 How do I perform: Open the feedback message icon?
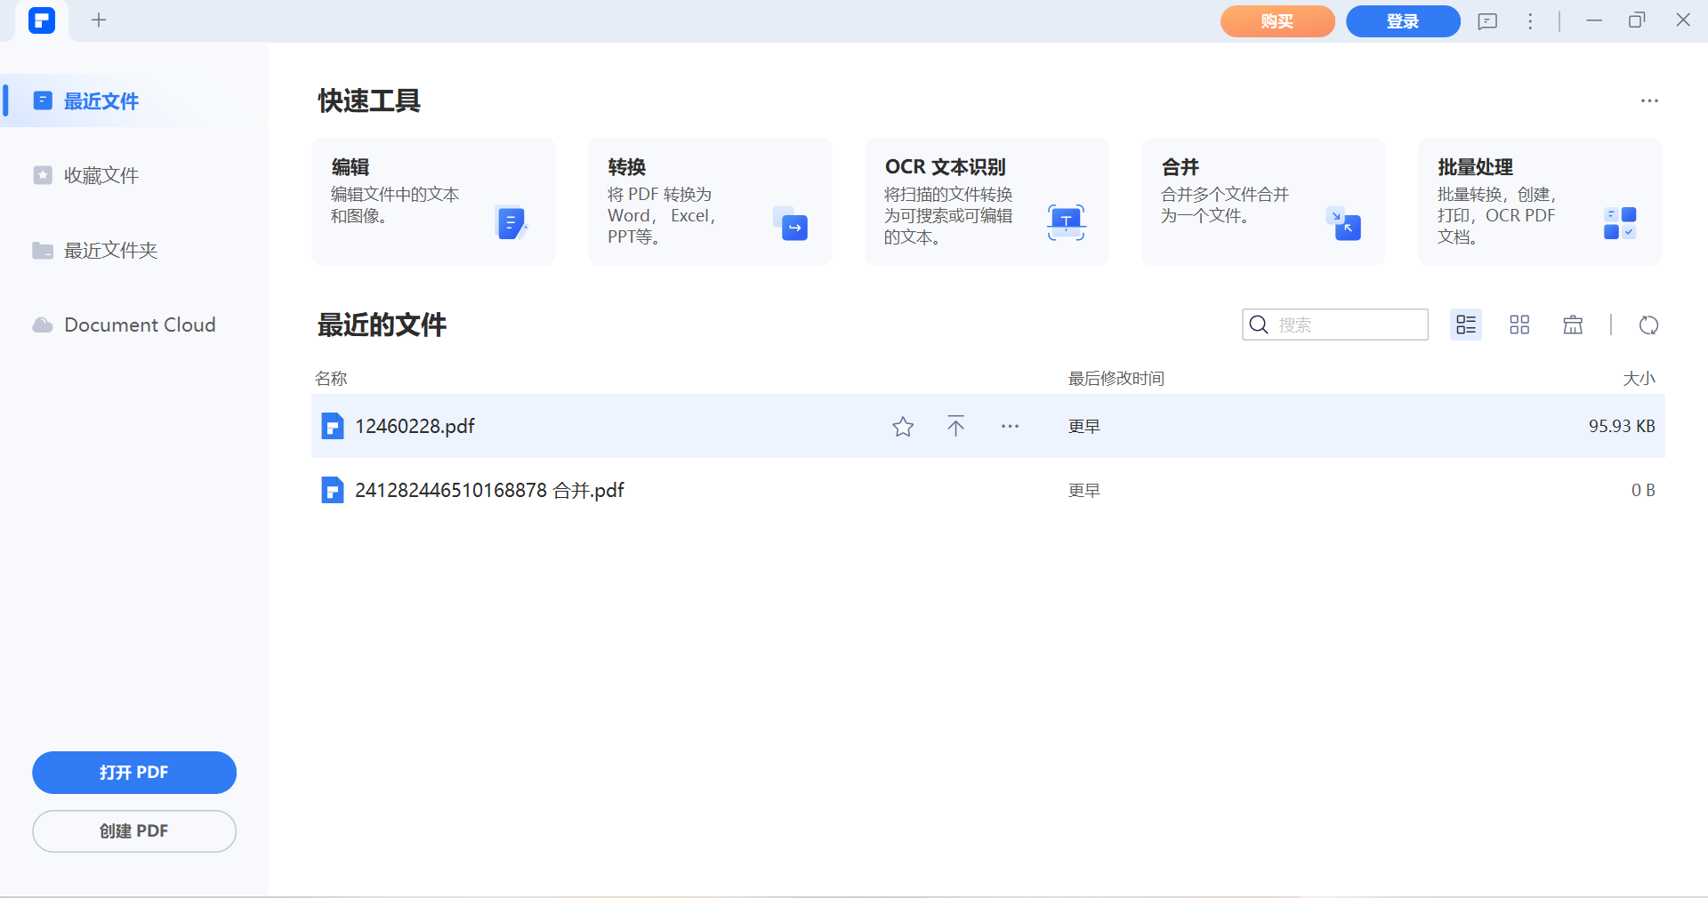[1487, 21]
